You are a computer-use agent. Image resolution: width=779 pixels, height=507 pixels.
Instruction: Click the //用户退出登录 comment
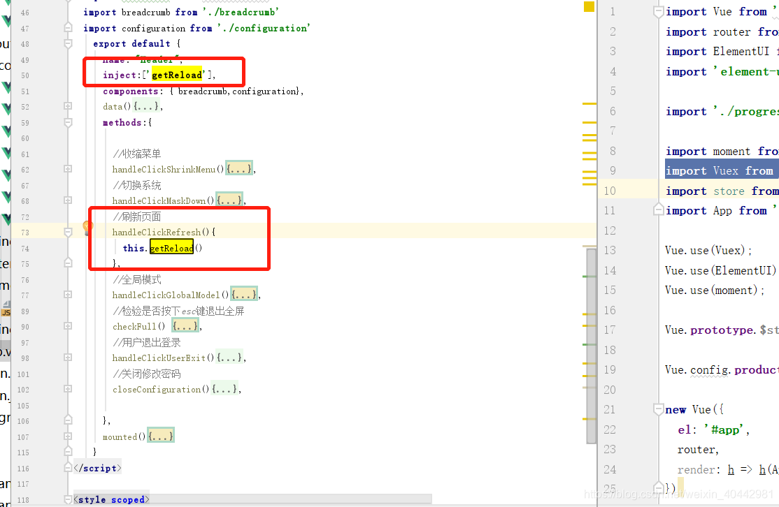point(147,342)
